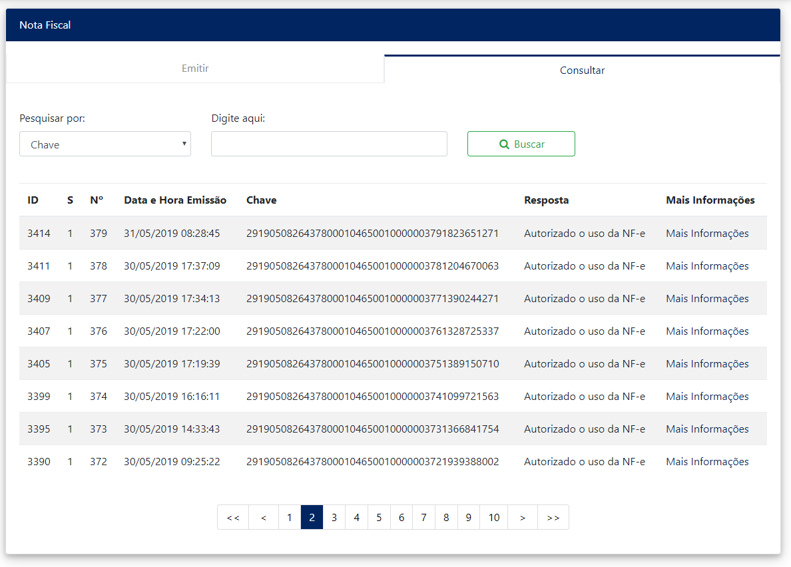Jump to next page with > button
Image resolution: width=791 pixels, height=567 pixels.
523,518
